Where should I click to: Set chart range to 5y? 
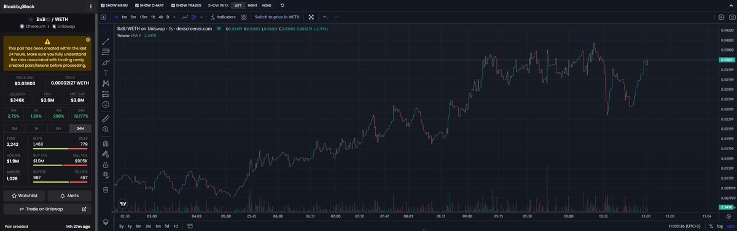click(121, 226)
